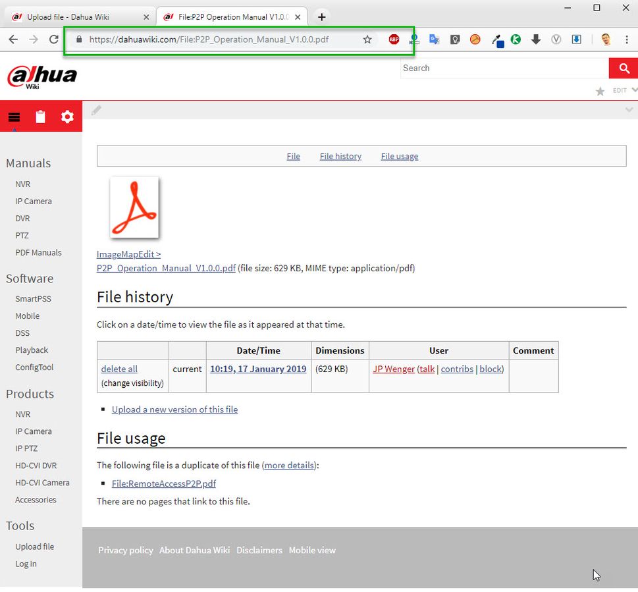Click the black download arrow extension

pyautogui.click(x=536, y=40)
